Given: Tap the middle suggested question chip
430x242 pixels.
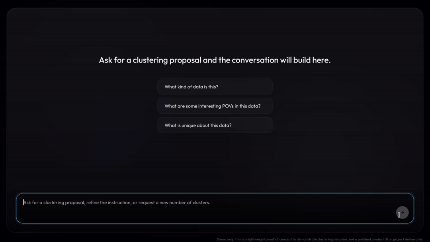Looking at the screenshot, I should (x=215, y=106).
